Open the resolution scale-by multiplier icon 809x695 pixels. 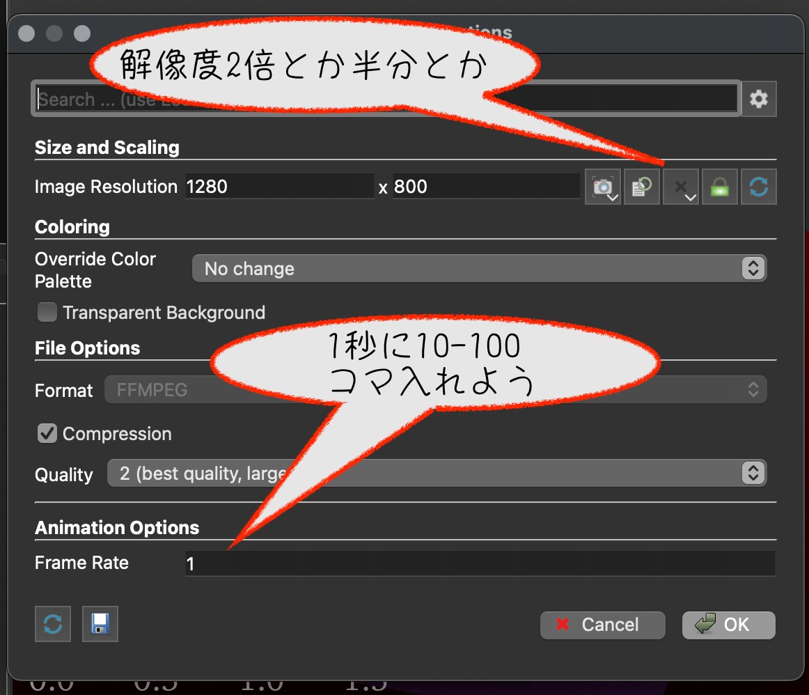[681, 187]
